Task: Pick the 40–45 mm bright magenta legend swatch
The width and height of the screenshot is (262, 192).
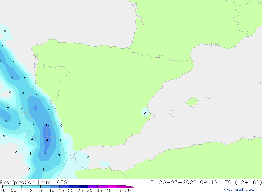Action: click(112, 187)
